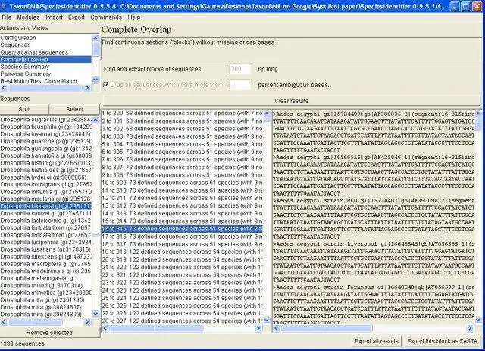
Task: Click Export all results button
Action: pyautogui.click(x=376, y=341)
